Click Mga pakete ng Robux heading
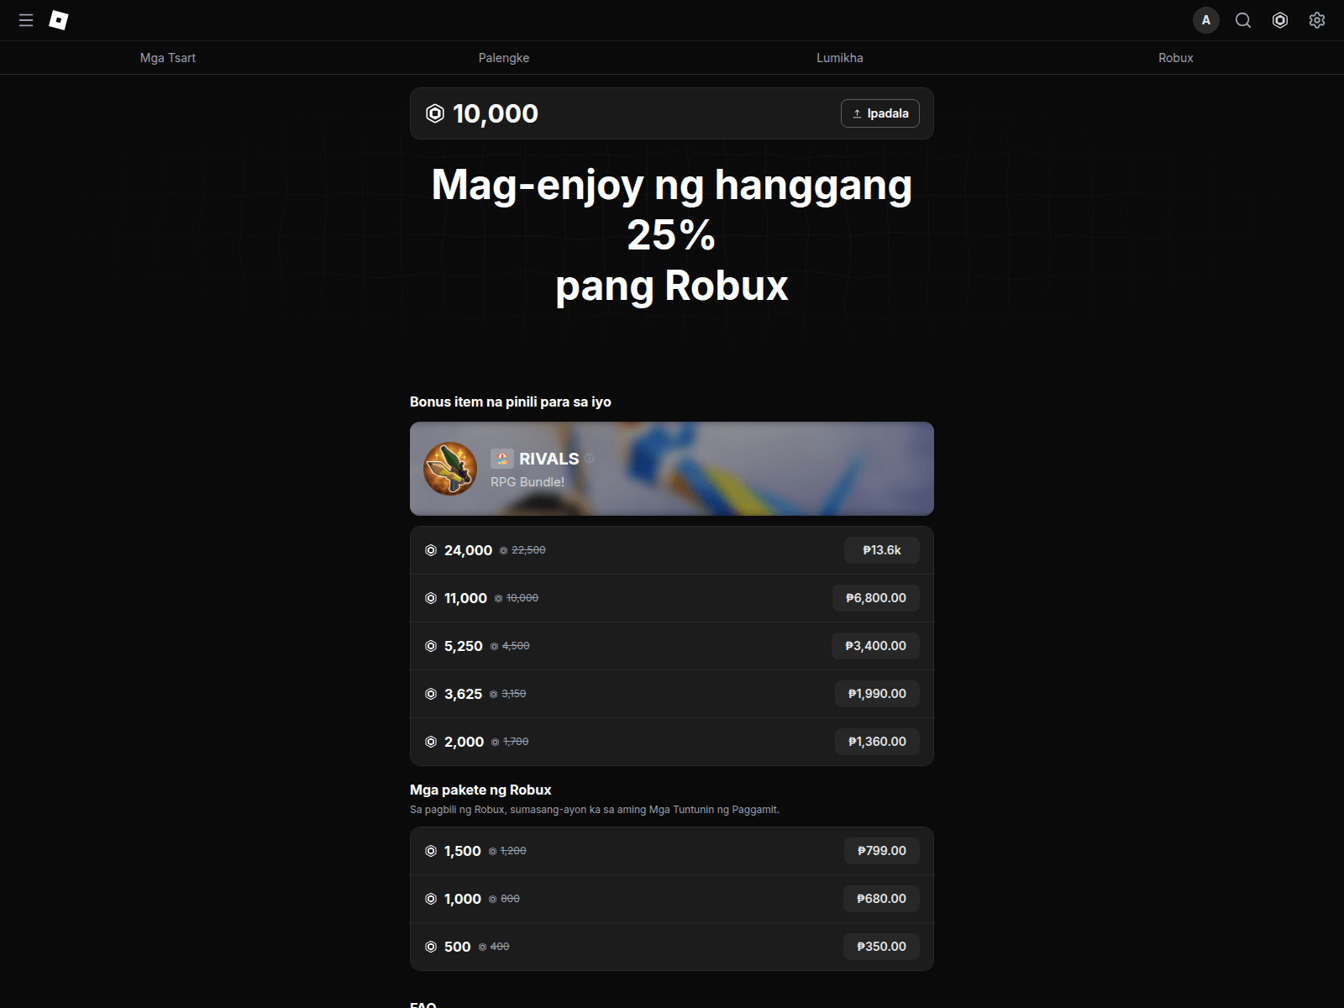Viewport: 1344px width, 1008px height. click(480, 790)
